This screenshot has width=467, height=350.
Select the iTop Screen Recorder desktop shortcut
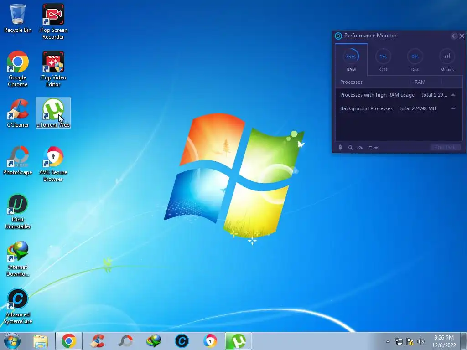53,21
